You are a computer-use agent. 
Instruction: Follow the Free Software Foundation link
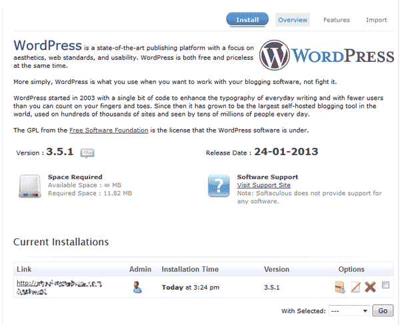[109, 131]
